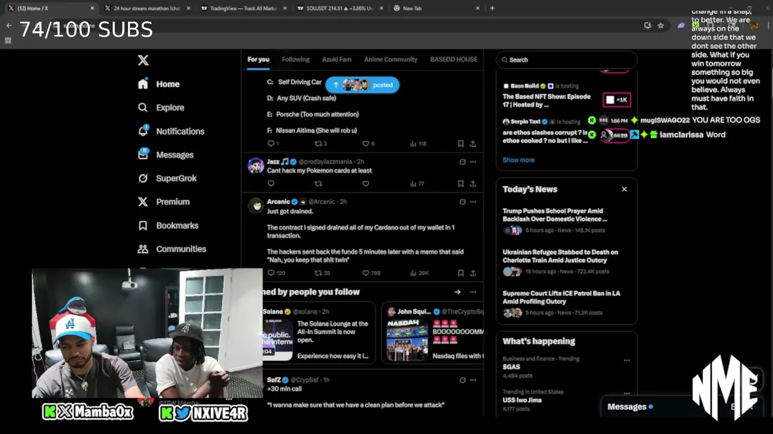Open more options on Jazz's post
The image size is (773, 434).
click(x=473, y=162)
